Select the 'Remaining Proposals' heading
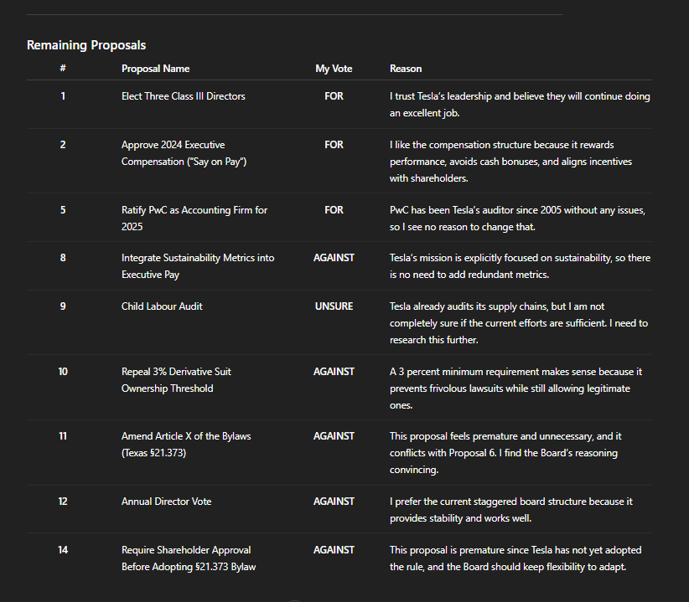 pos(86,45)
